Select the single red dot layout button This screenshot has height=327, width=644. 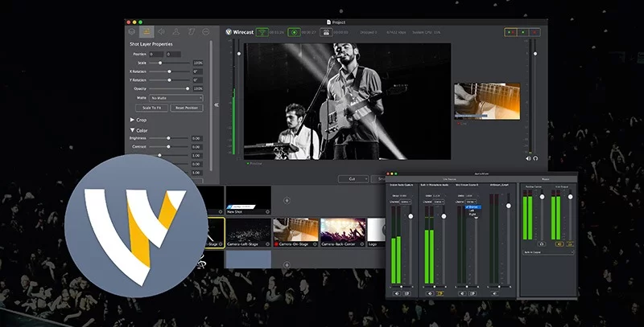(x=535, y=32)
